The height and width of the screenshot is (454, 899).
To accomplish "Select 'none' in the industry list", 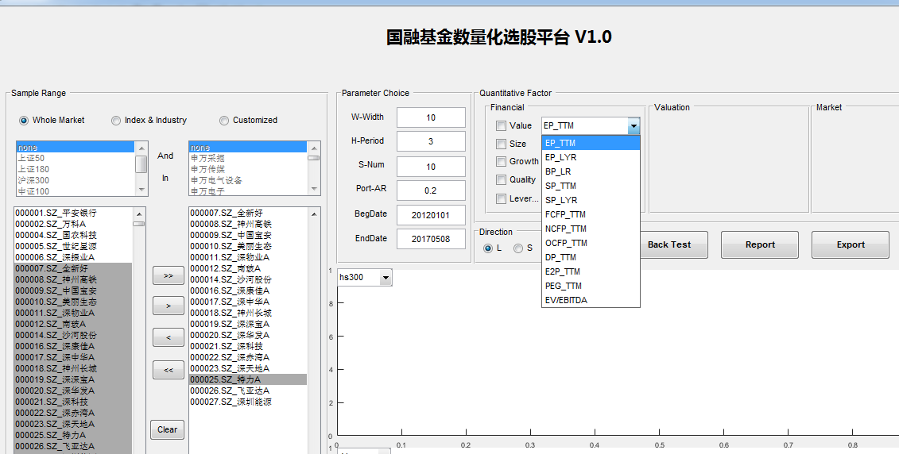I will [x=248, y=148].
